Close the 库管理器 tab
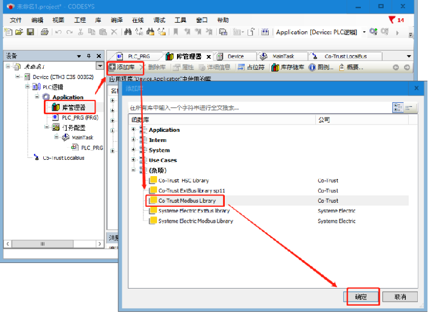The image size is (428, 313). click(208, 57)
